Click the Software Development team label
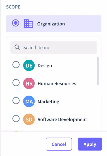107x156 pixels. tap(62, 120)
